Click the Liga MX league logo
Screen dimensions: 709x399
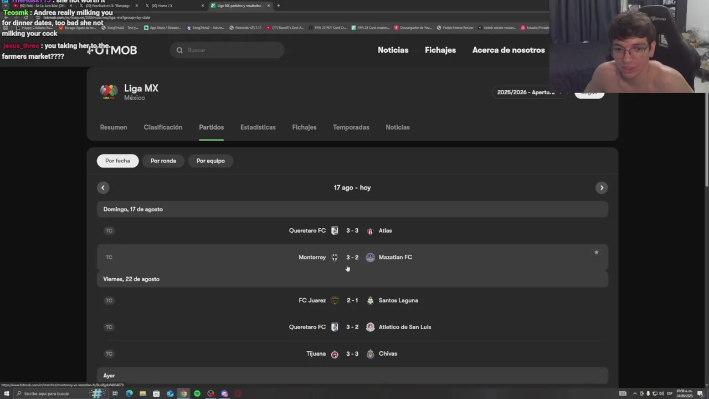pos(109,92)
